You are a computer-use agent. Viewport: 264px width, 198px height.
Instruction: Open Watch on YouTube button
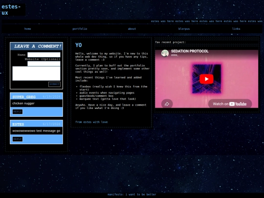230,104
